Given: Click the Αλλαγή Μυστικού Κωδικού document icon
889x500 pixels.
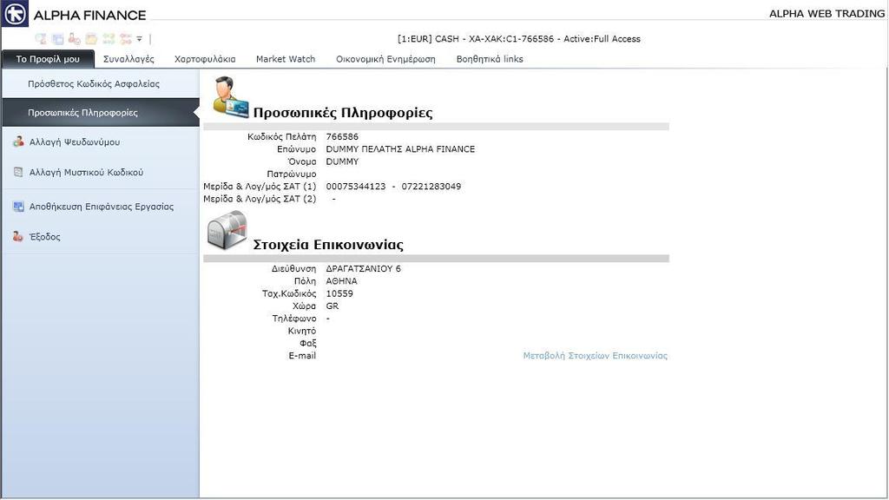Looking at the screenshot, I should coord(18,172).
